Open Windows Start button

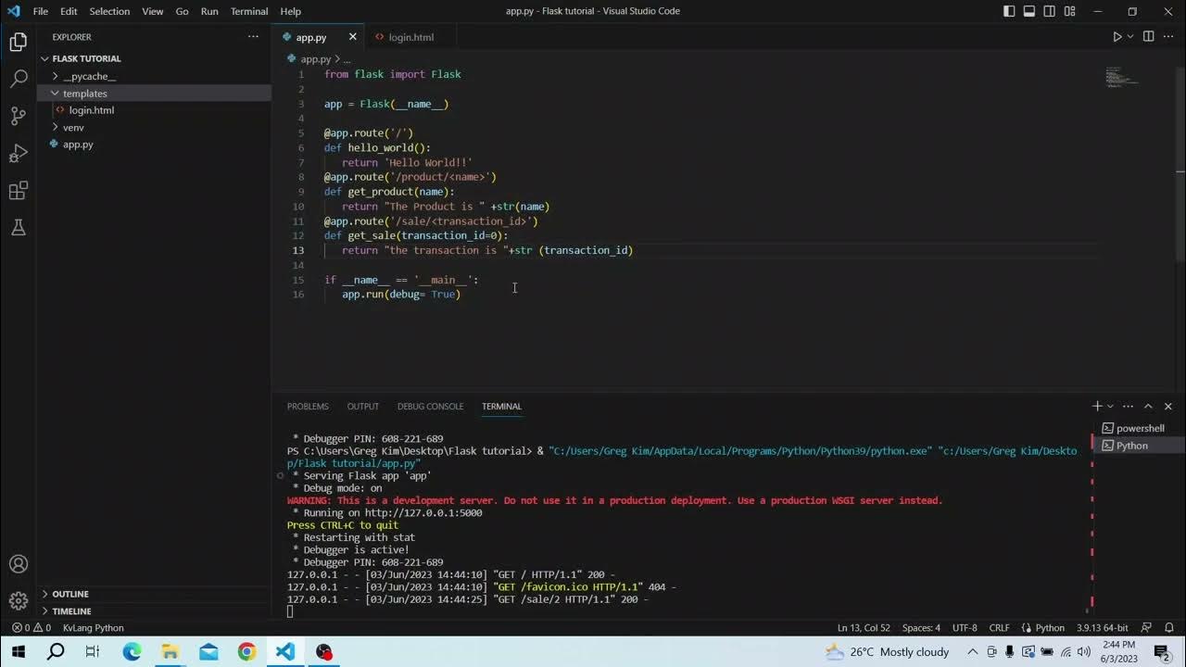[19, 651]
